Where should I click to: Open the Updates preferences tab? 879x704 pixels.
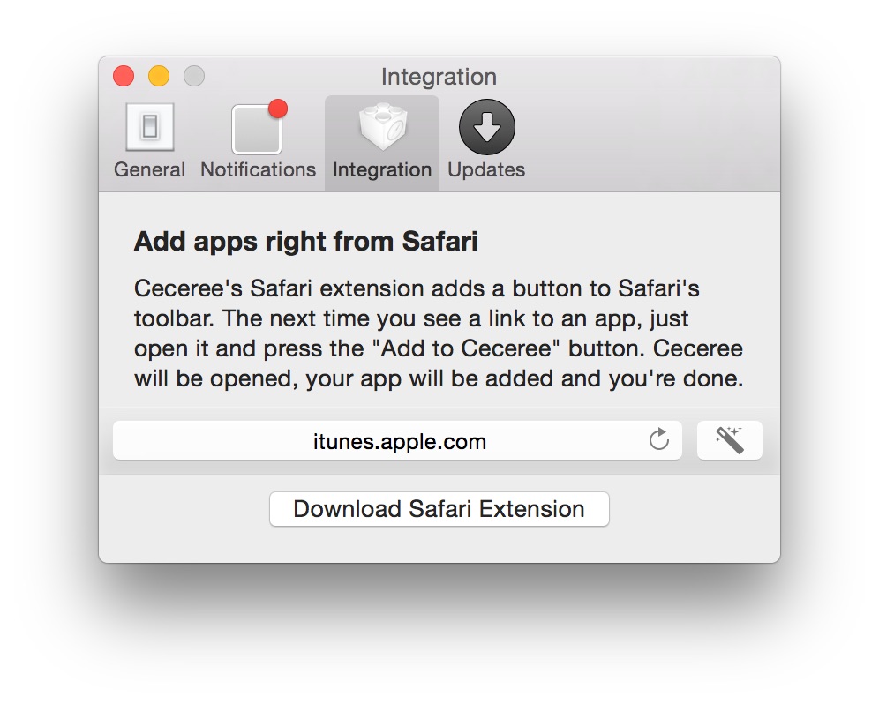tap(486, 140)
